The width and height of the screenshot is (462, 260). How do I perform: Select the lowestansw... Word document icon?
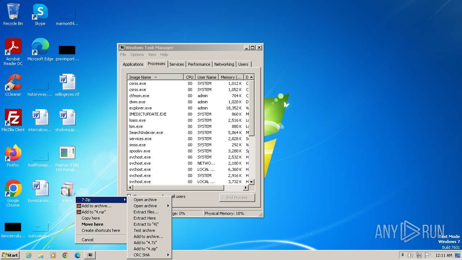coord(40,191)
